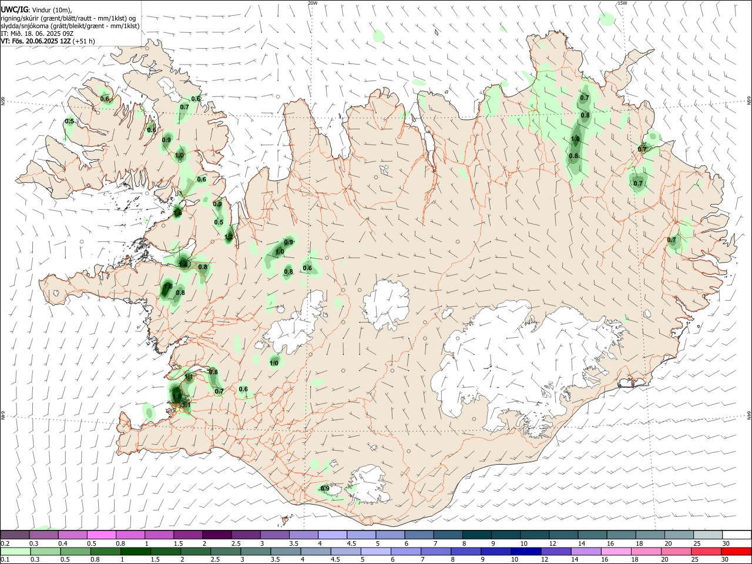The height and width of the screenshot is (564, 752).
Task: Click the medium green 0.5 rain legend swatch
Action: coord(75,551)
